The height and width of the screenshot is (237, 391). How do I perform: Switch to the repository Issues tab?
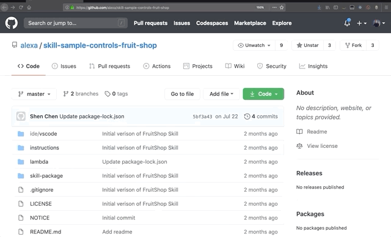tap(64, 67)
